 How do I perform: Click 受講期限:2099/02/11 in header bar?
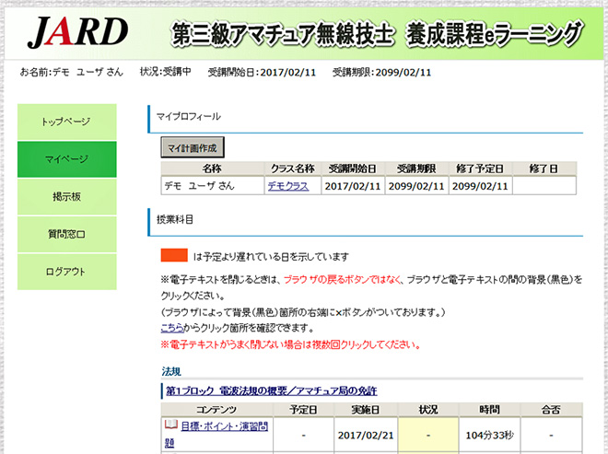382,73
